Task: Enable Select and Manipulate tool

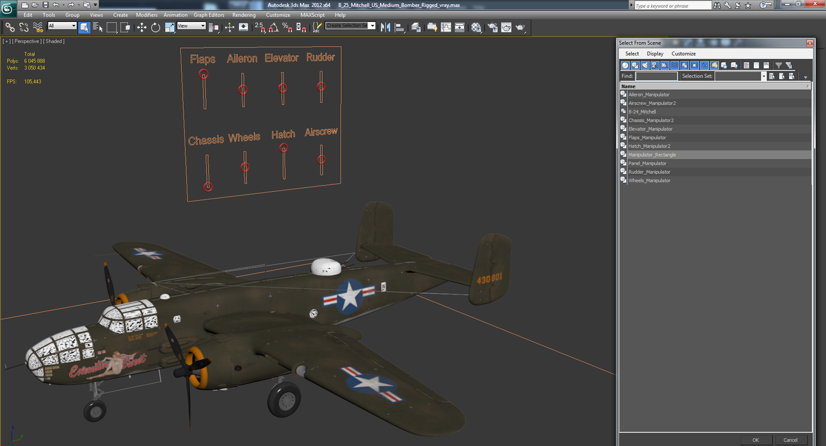Action: point(229,27)
